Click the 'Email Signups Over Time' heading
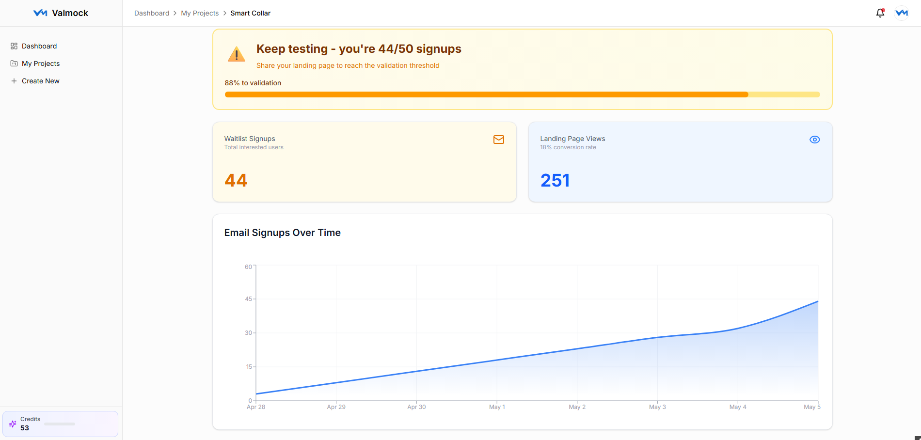Image resolution: width=921 pixels, height=440 pixels. click(283, 233)
